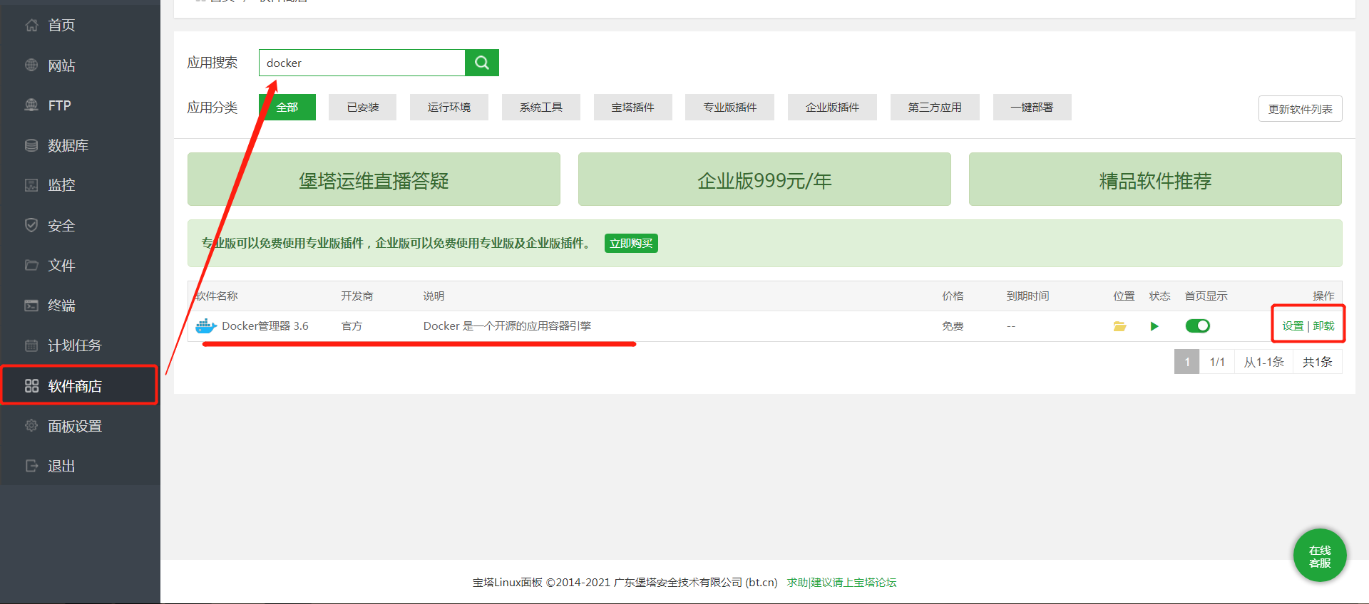Click the 求助|建议请上宝塔论坛 footer link

coord(841,583)
